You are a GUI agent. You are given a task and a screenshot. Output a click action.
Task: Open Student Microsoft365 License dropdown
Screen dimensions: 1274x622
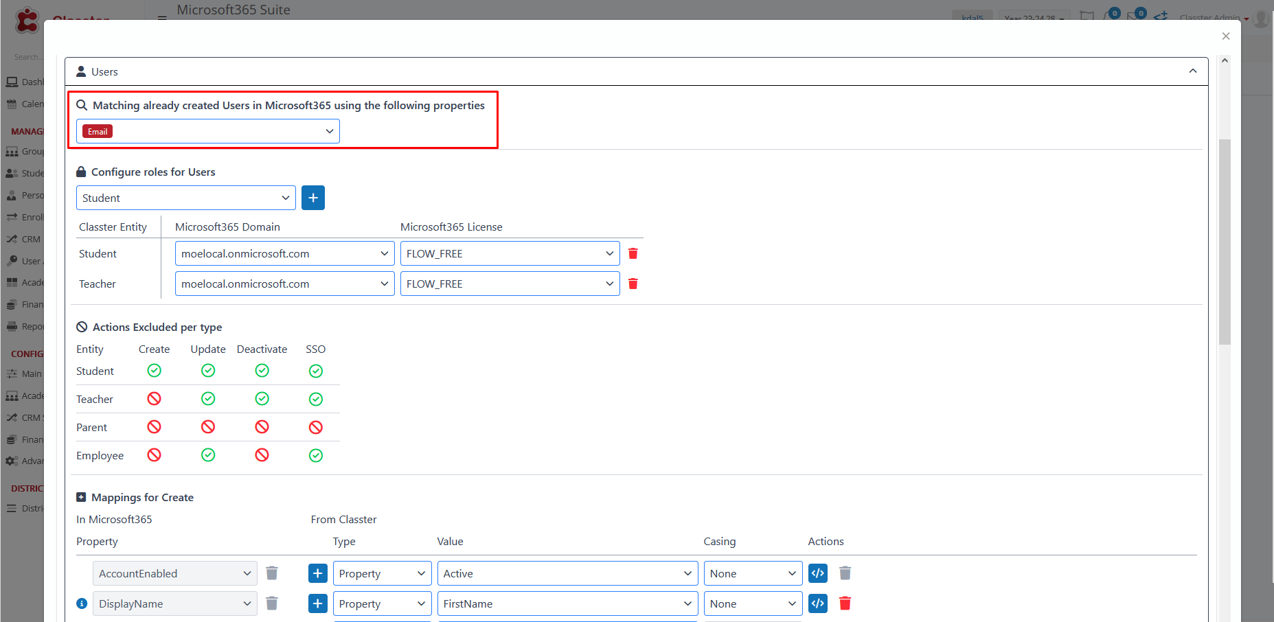click(510, 253)
